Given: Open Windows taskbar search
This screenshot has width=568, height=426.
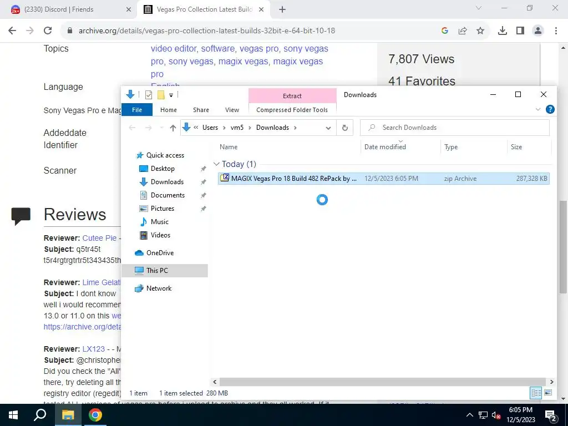Looking at the screenshot, I should pyautogui.click(x=40, y=415).
